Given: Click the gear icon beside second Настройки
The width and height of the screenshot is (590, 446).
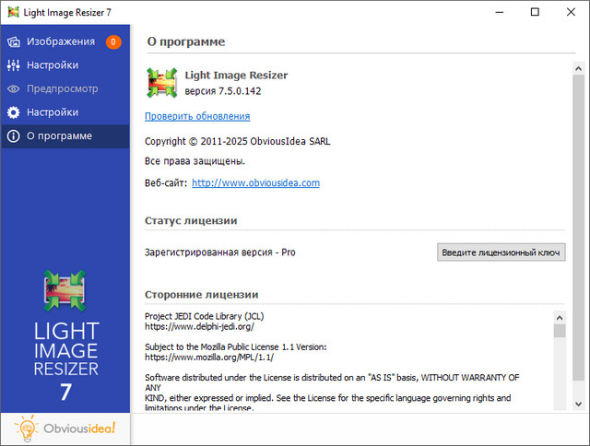Looking at the screenshot, I should coord(14,112).
